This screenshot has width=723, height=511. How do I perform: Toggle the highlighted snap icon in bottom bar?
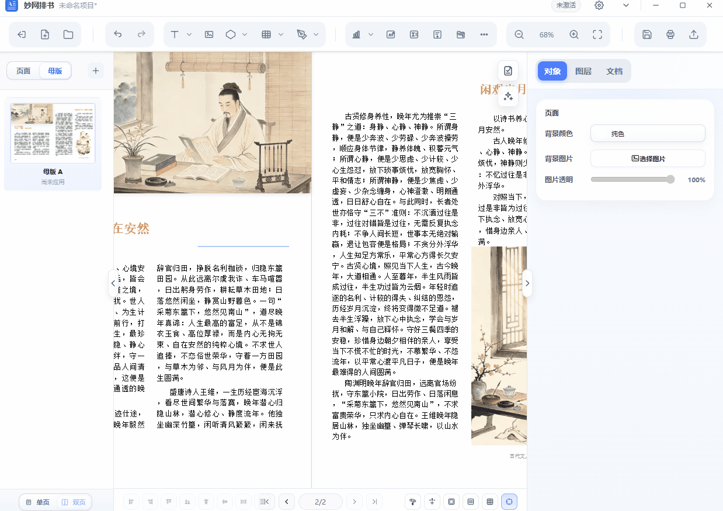509,502
